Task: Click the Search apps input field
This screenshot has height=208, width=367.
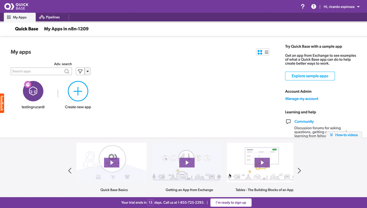Action: click(x=37, y=71)
